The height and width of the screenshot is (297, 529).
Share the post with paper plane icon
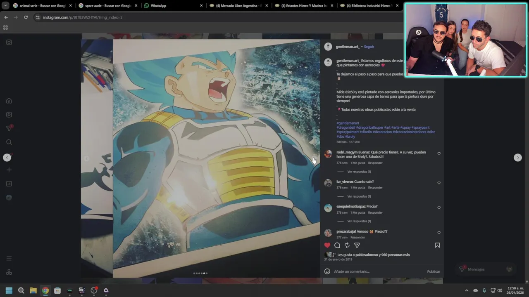coord(357,245)
